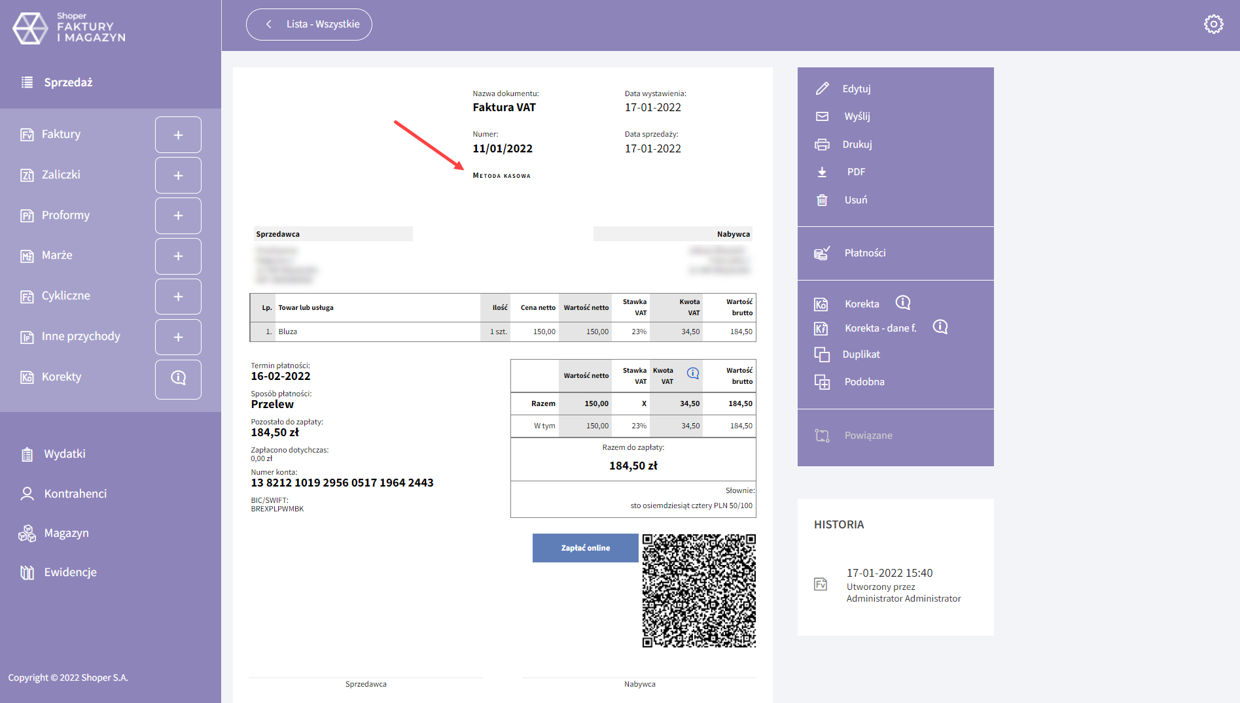Navigate to Magazyn section
Image resolution: width=1240 pixels, height=703 pixels.
(66, 533)
